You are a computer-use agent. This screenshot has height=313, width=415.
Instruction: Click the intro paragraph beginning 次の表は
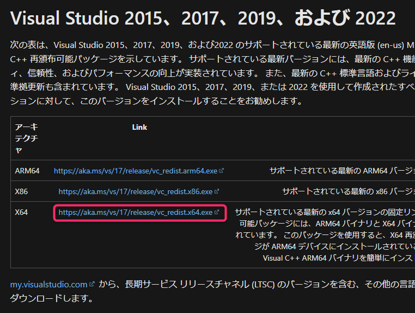coord(212,73)
